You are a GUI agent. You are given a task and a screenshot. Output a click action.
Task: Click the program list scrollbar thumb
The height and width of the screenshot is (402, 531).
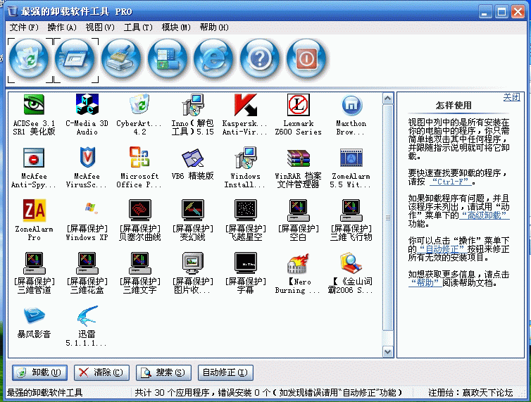(388, 218)
